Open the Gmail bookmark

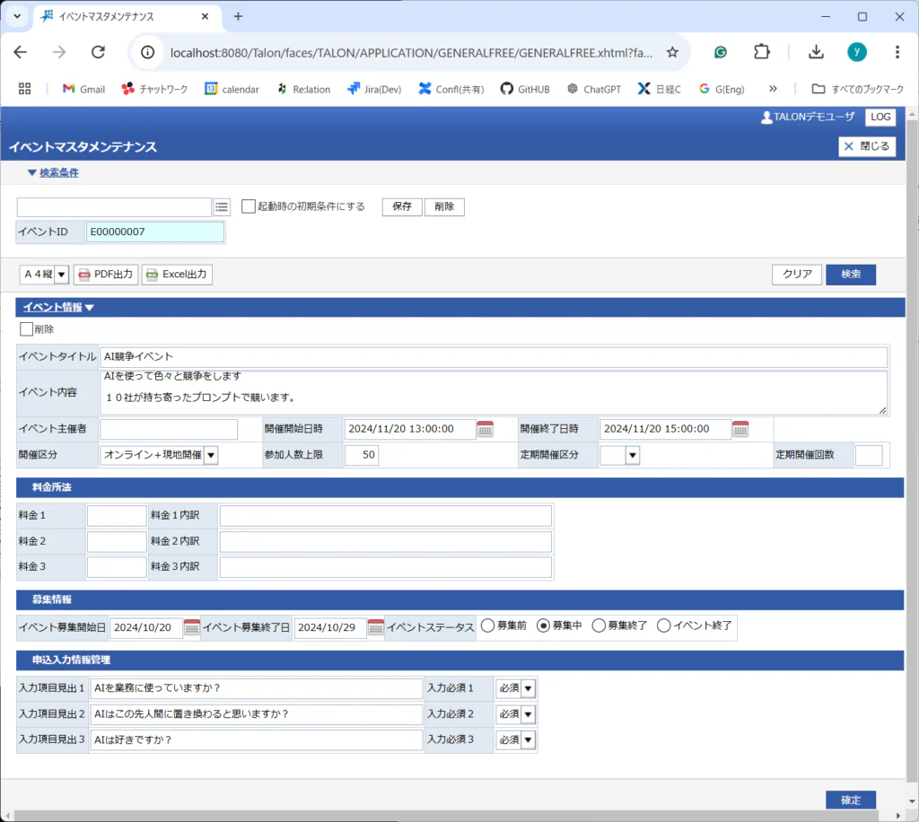tap(83, 89)
